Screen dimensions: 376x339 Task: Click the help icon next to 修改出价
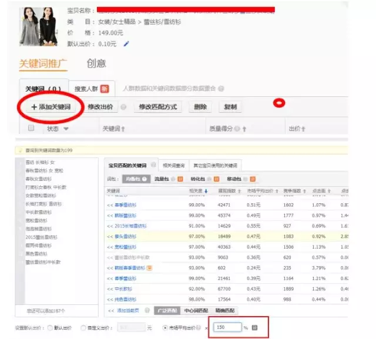click(123, 107)
